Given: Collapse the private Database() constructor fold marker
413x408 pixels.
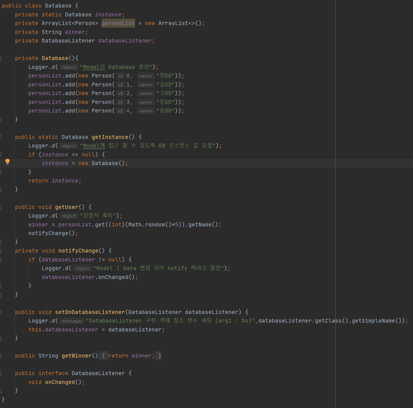Looking at the screenshot, I should click(1, 58).
